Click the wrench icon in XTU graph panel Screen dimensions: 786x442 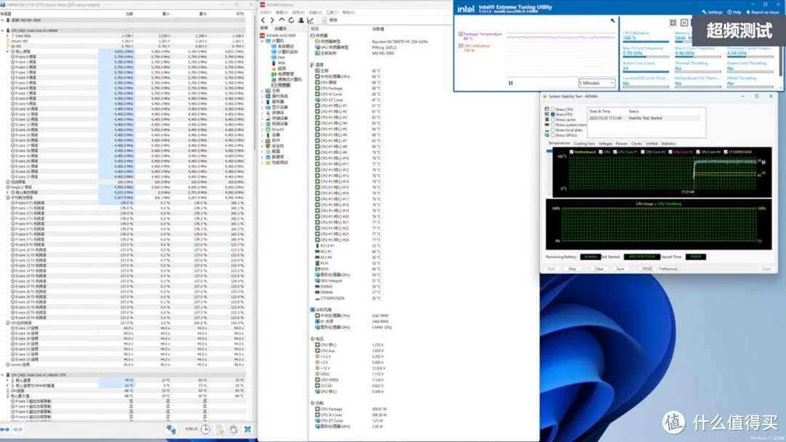coord(612,20)
